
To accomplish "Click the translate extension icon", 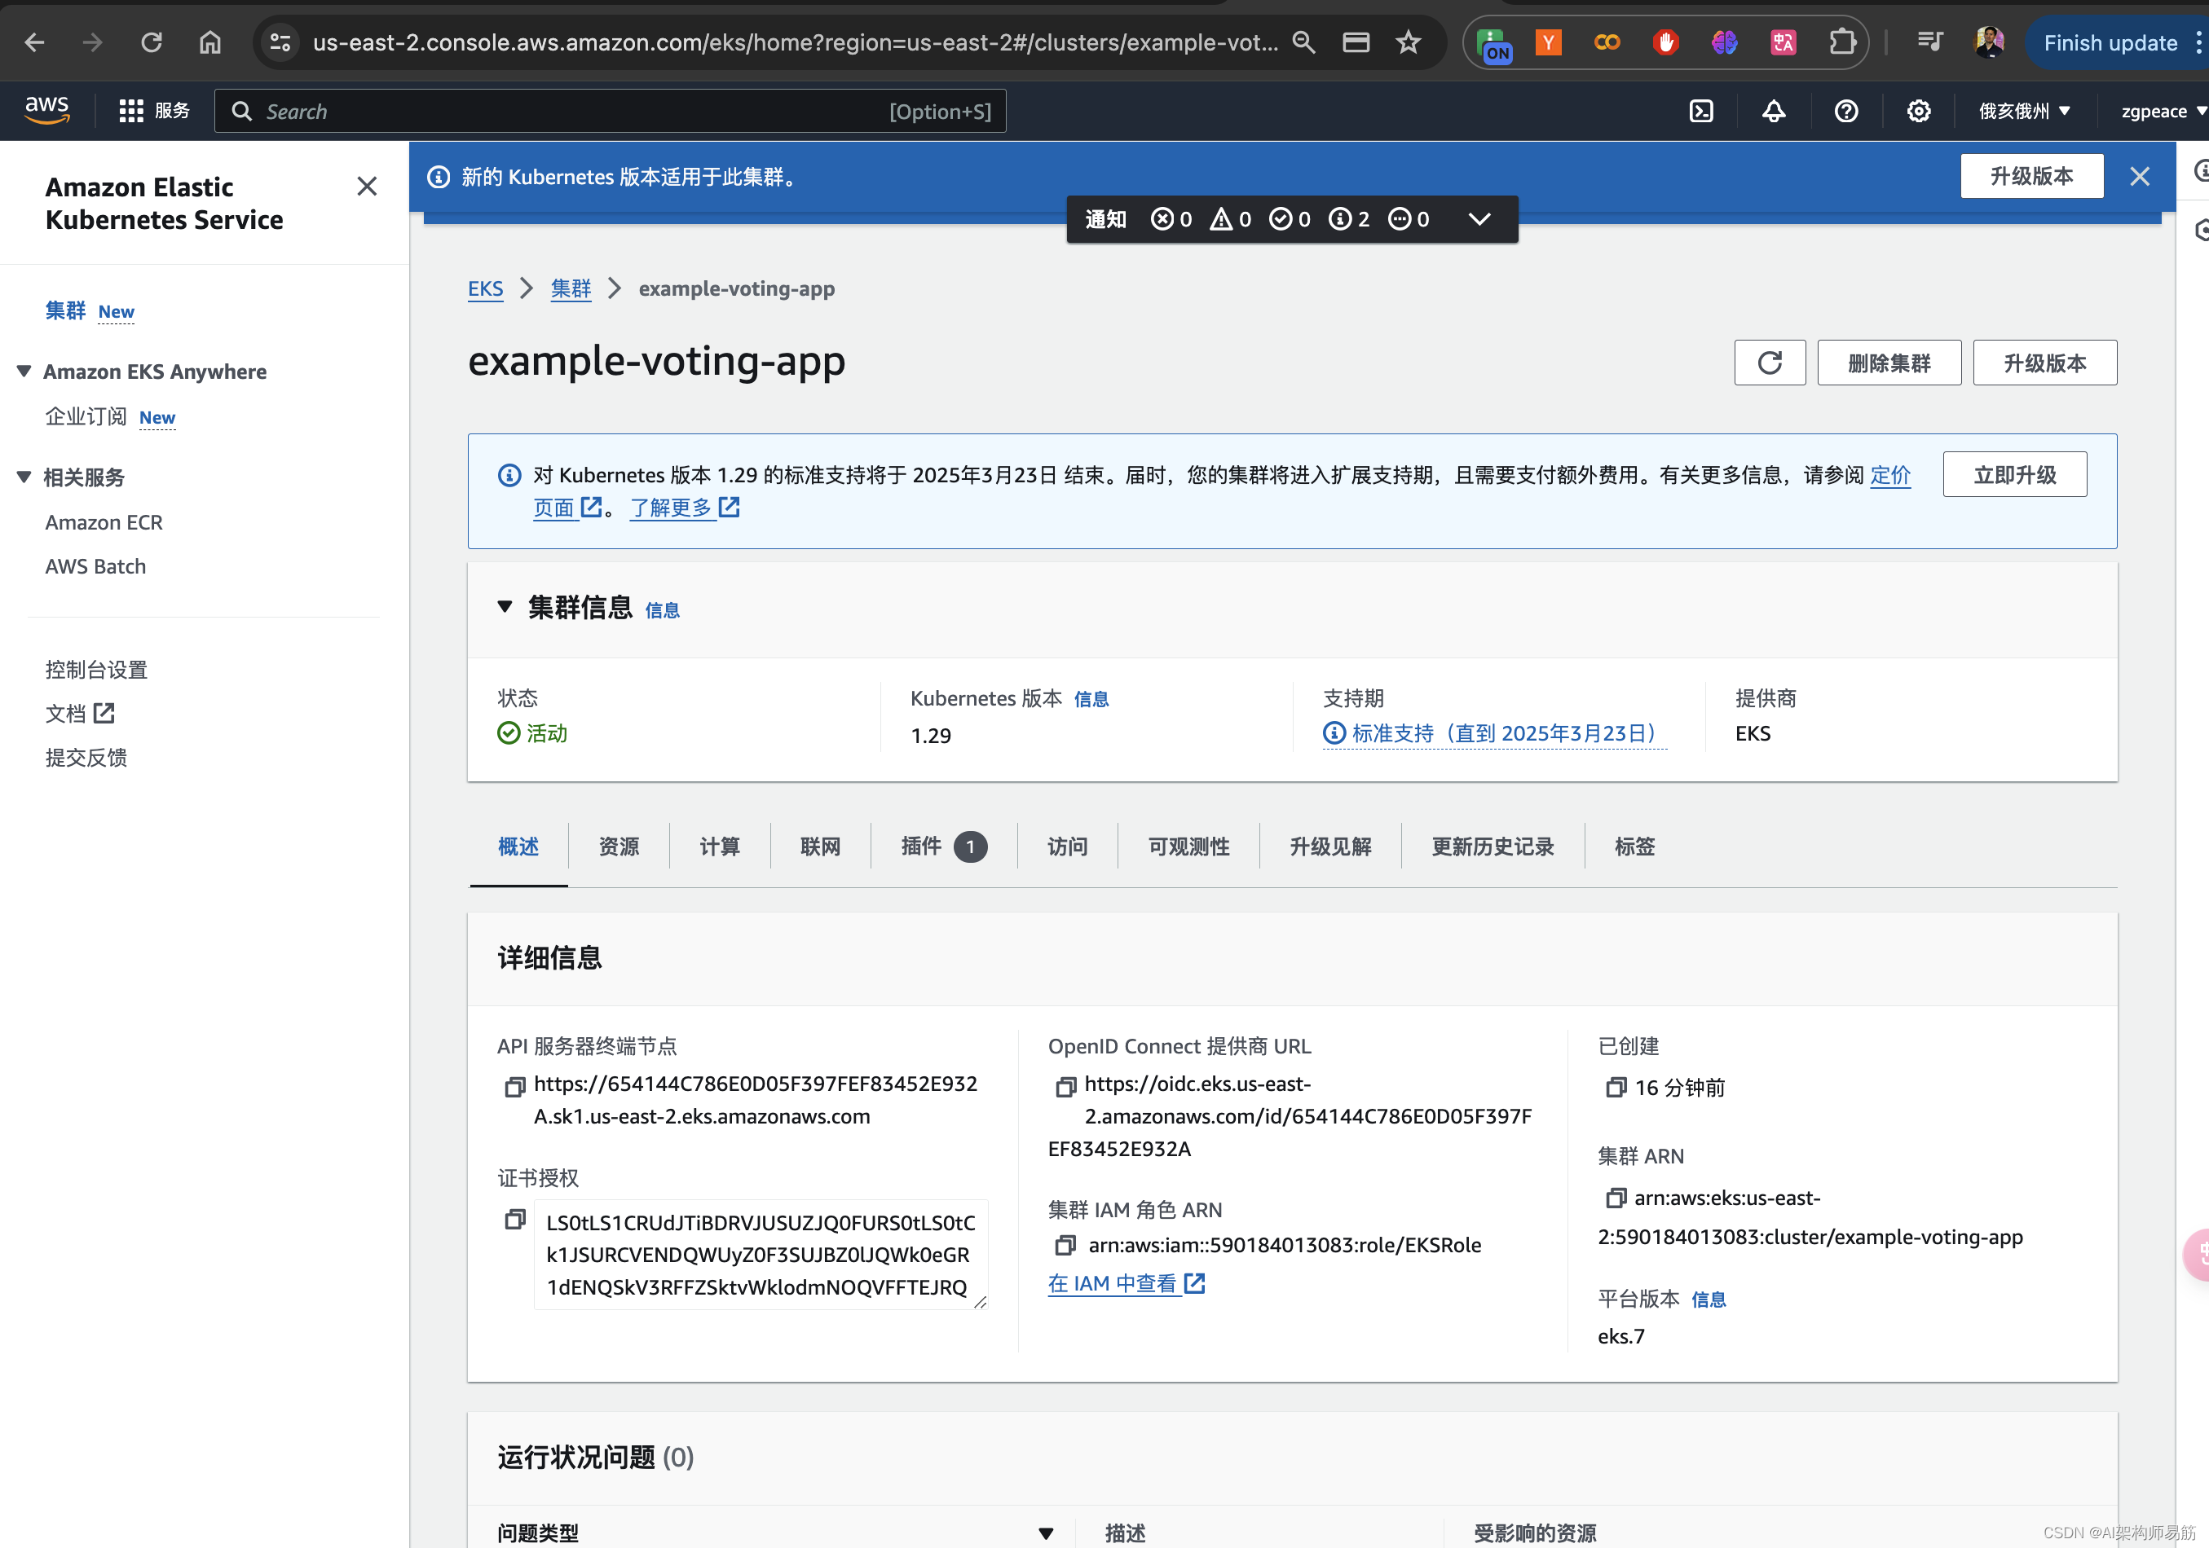I will [1783, 42].
